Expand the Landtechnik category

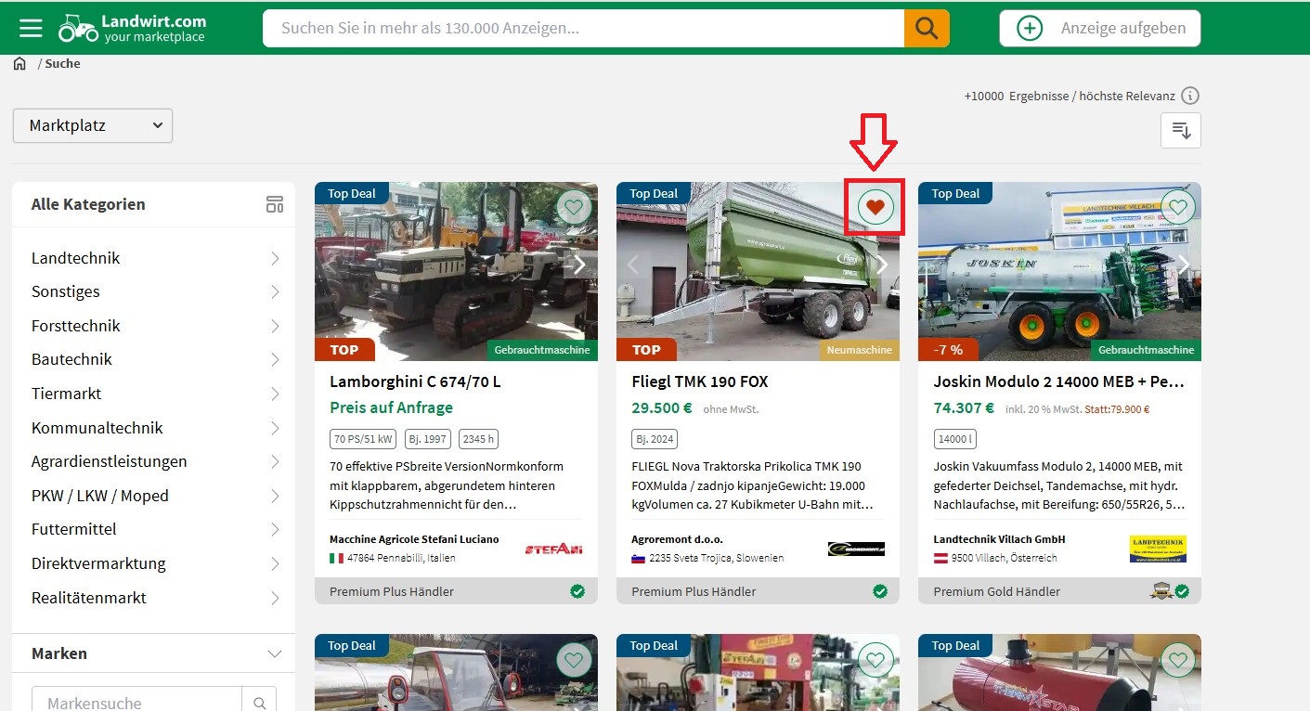[x=275, y=257]
